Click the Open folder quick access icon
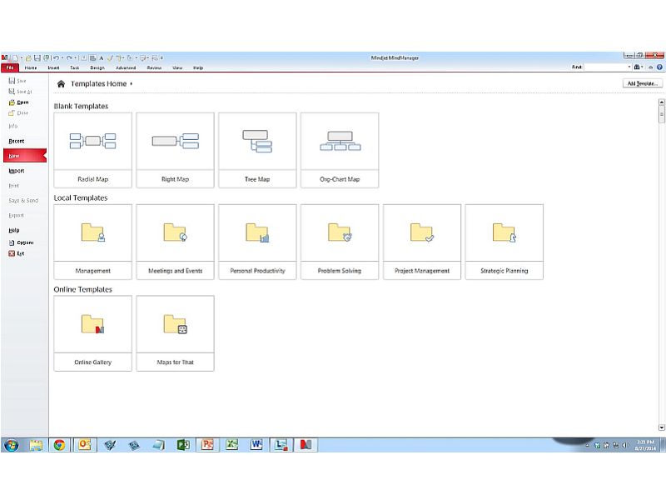Screen dimensions: 666x500 click(28, 57)
